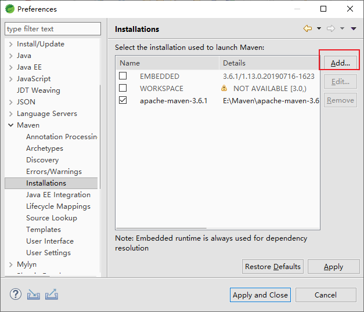The image size is (364, 312).
Task: Select apache-maven-3.6.1 row name
Action: tap(174, 101)
